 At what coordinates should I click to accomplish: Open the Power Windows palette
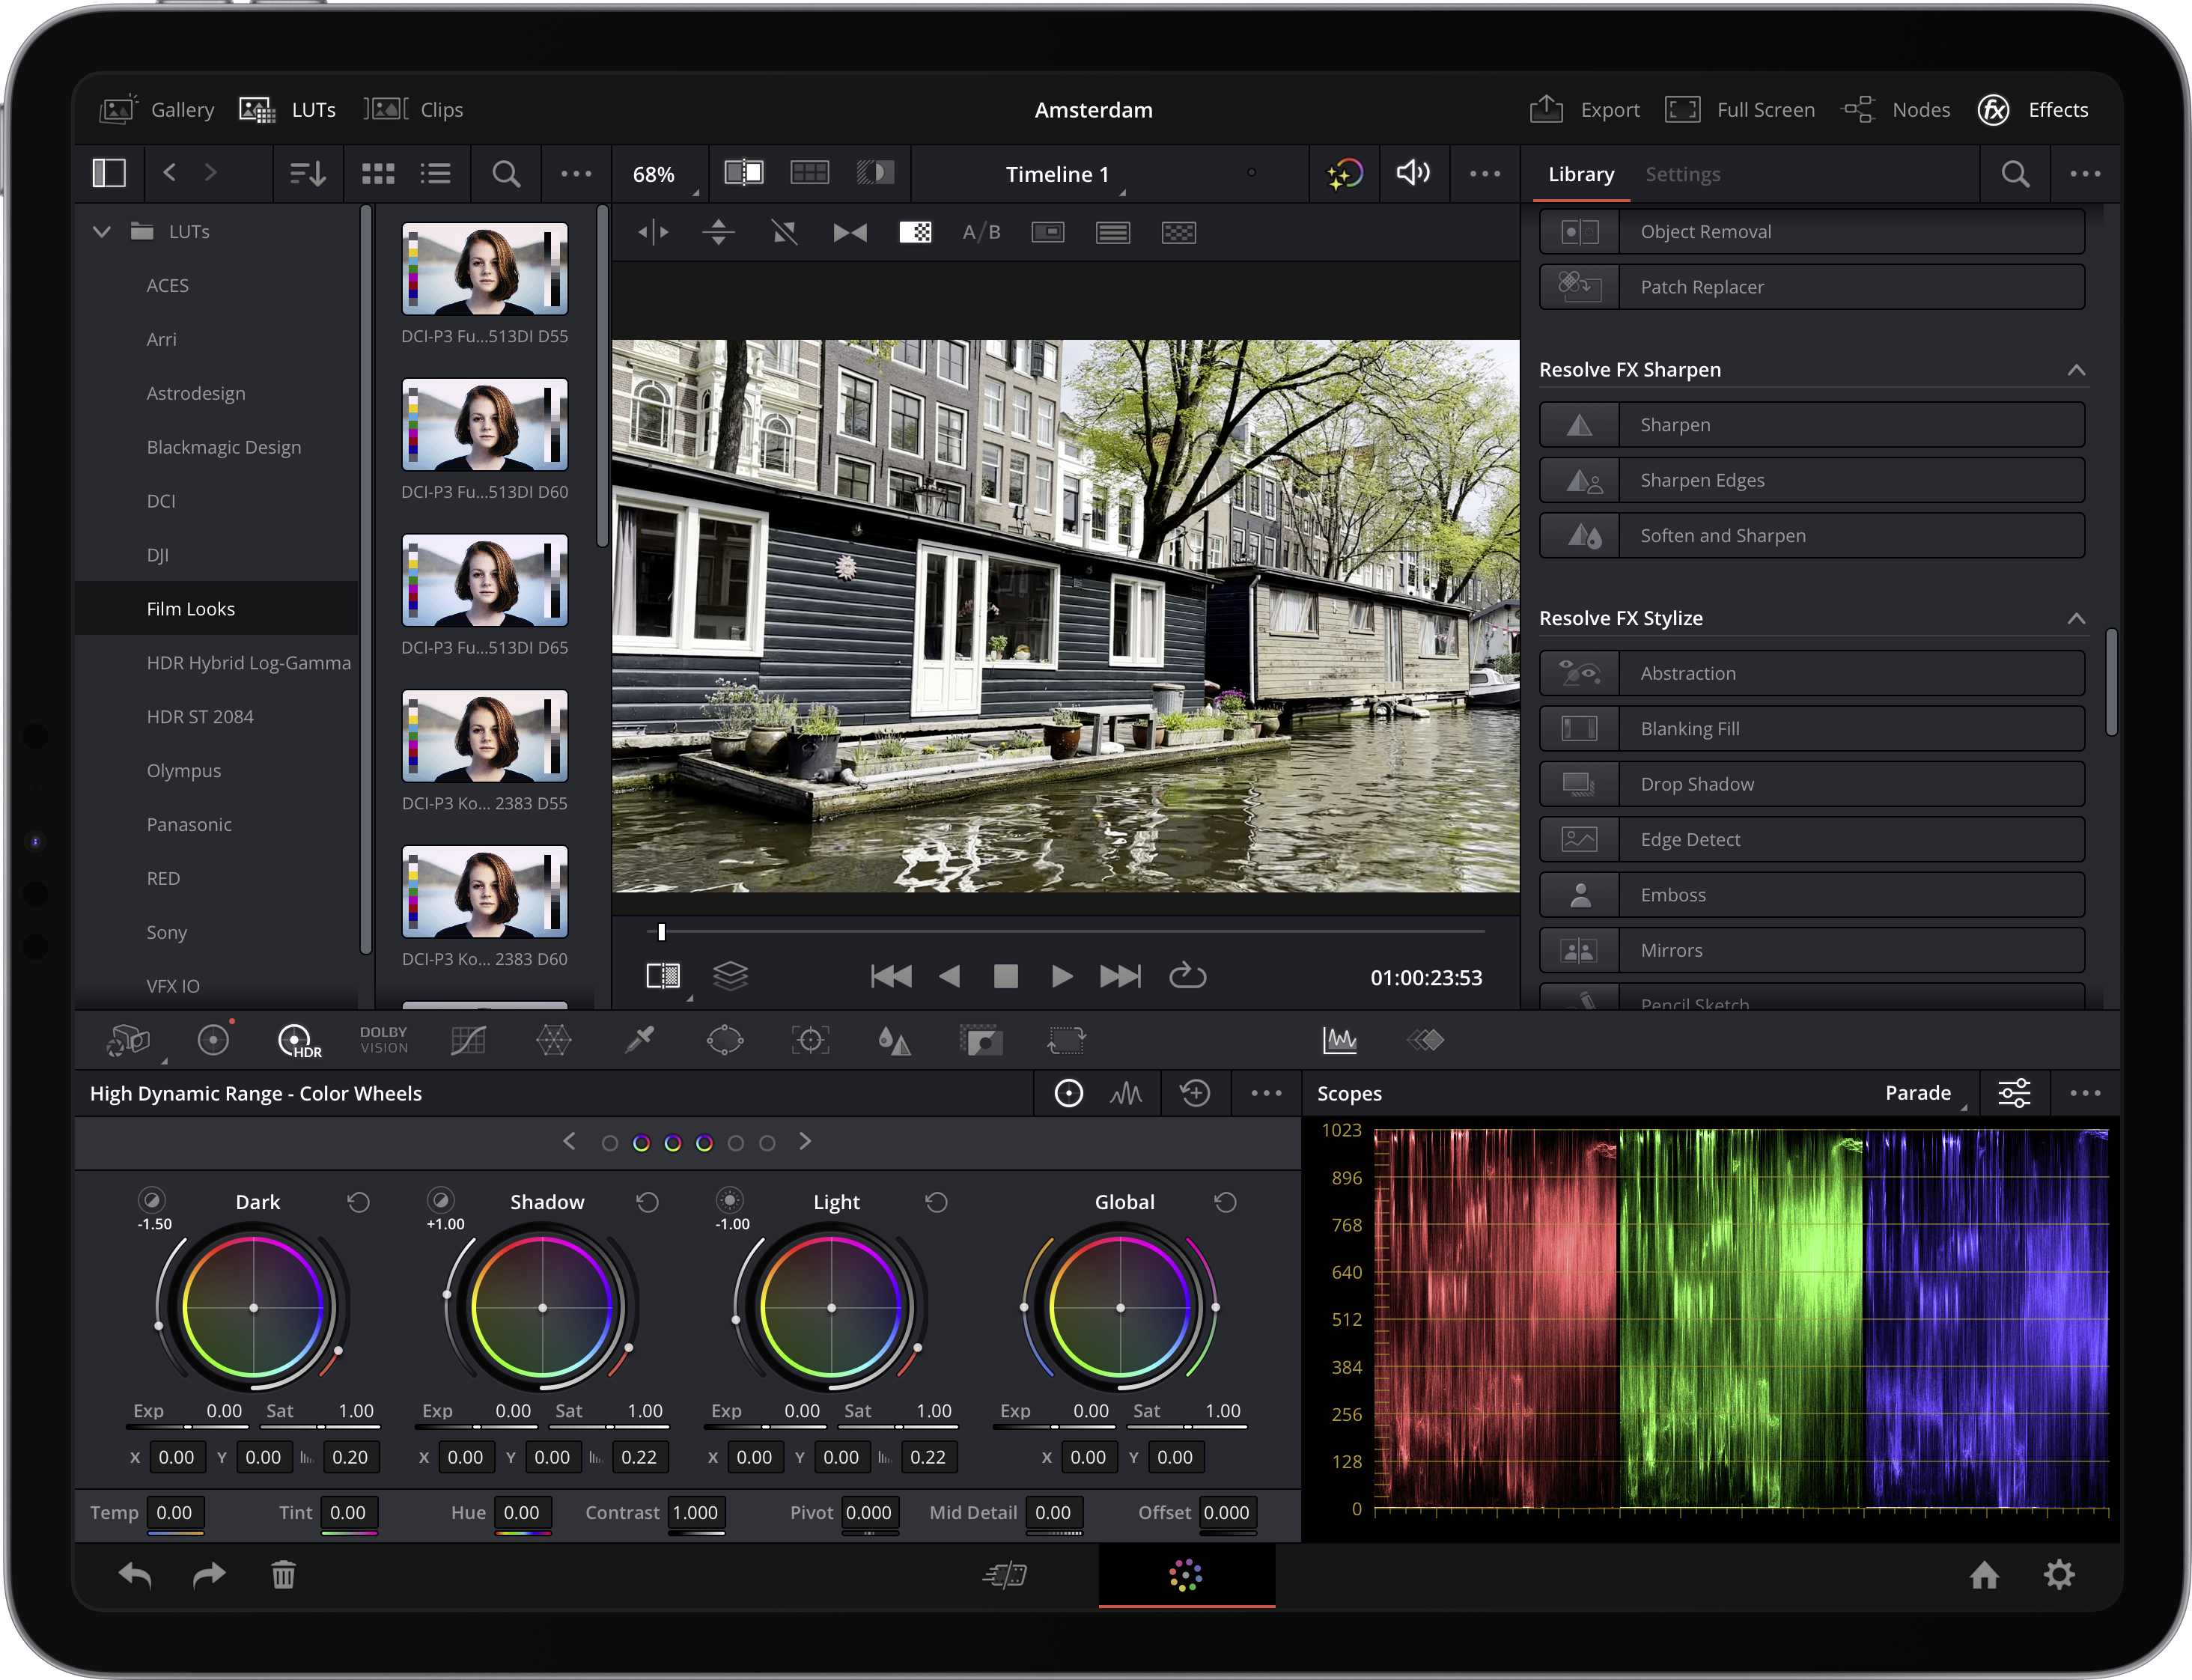724,1040
